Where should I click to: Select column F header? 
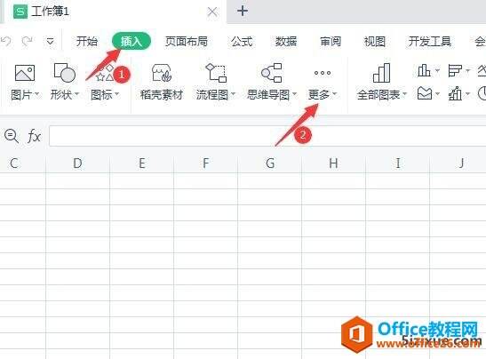click(206, 164)
